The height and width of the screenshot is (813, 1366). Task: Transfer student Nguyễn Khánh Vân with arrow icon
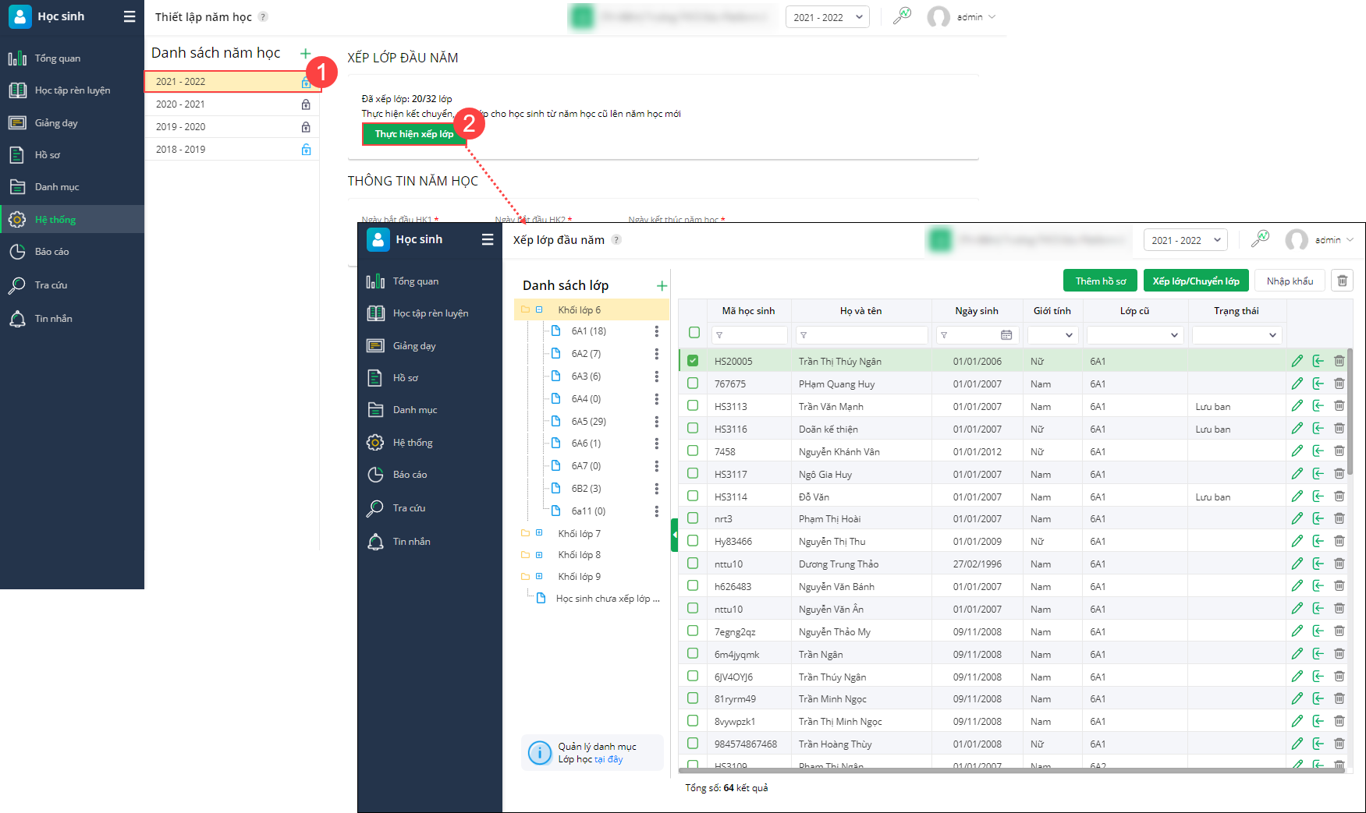click(1318, 451)
